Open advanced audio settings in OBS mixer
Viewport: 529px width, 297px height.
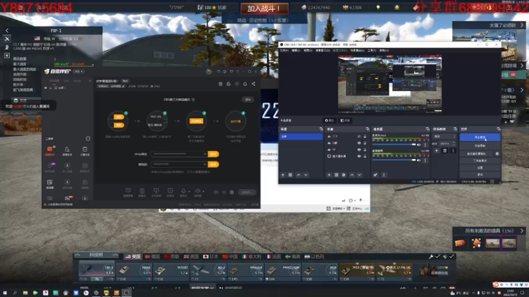tap(376, 175)
